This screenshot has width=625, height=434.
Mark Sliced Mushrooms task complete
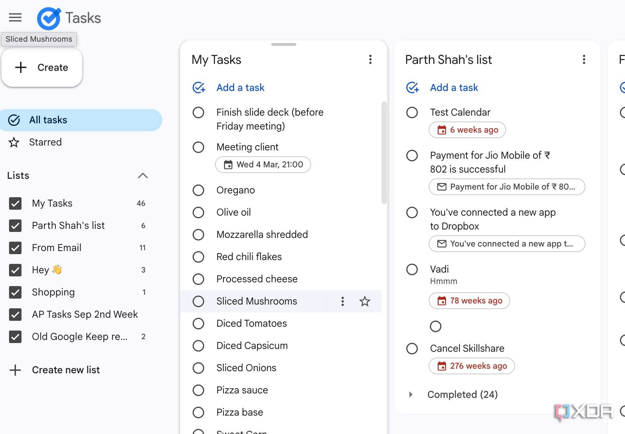tap(198, 301)
